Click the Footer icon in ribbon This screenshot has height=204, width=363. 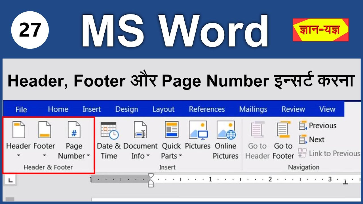tap(45, 129)
